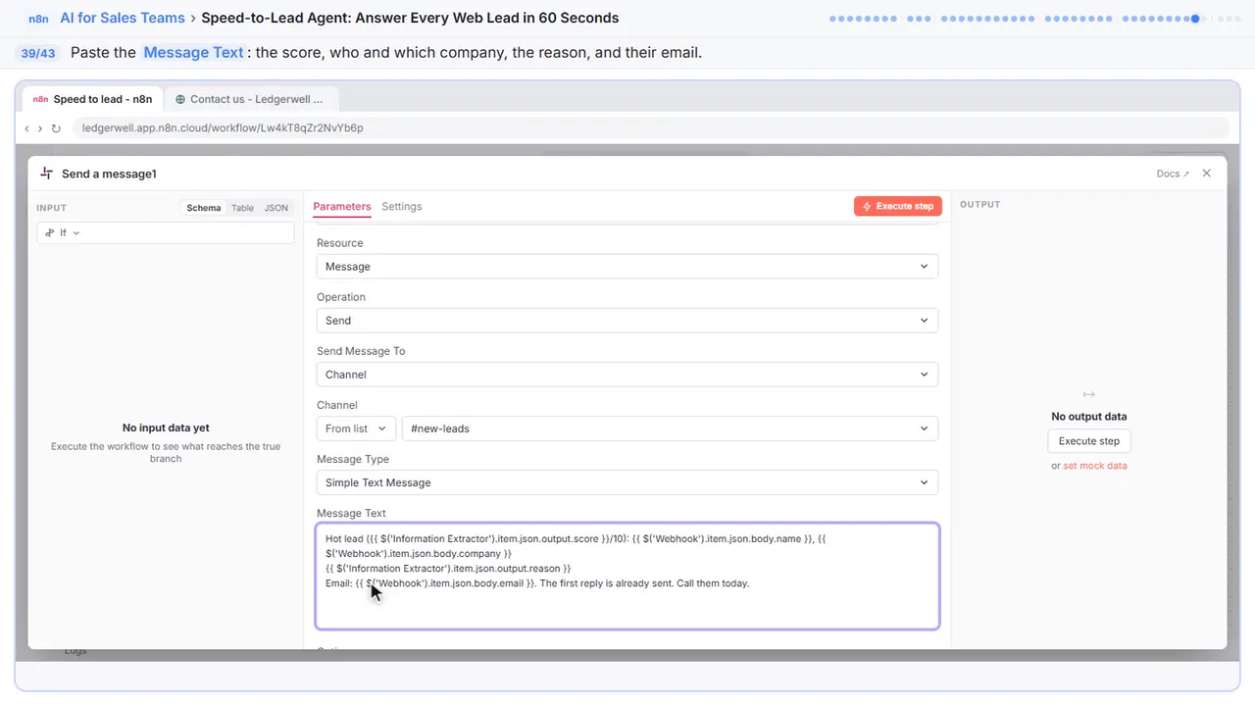This screenshot has width=1255, height=706.
Task: Open the Resource dropdown showing Message
Action: [x=627, y=267]
